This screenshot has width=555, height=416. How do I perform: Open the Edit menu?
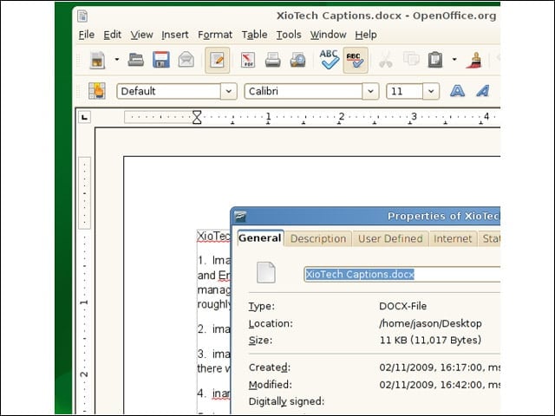(112, 35)
